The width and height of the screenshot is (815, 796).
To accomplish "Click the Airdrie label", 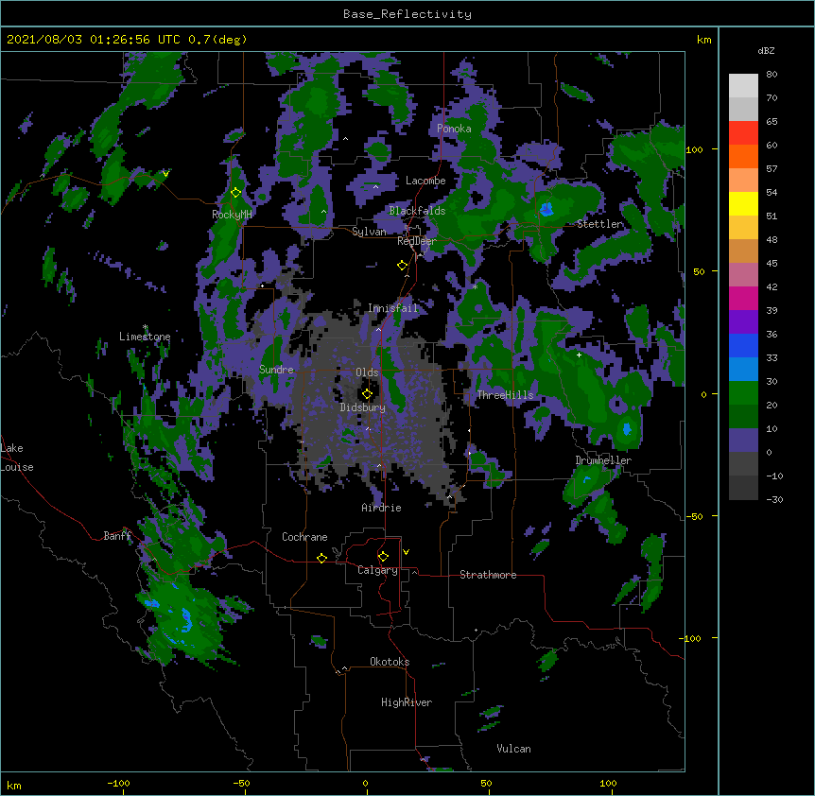I will tap(382, 508).
